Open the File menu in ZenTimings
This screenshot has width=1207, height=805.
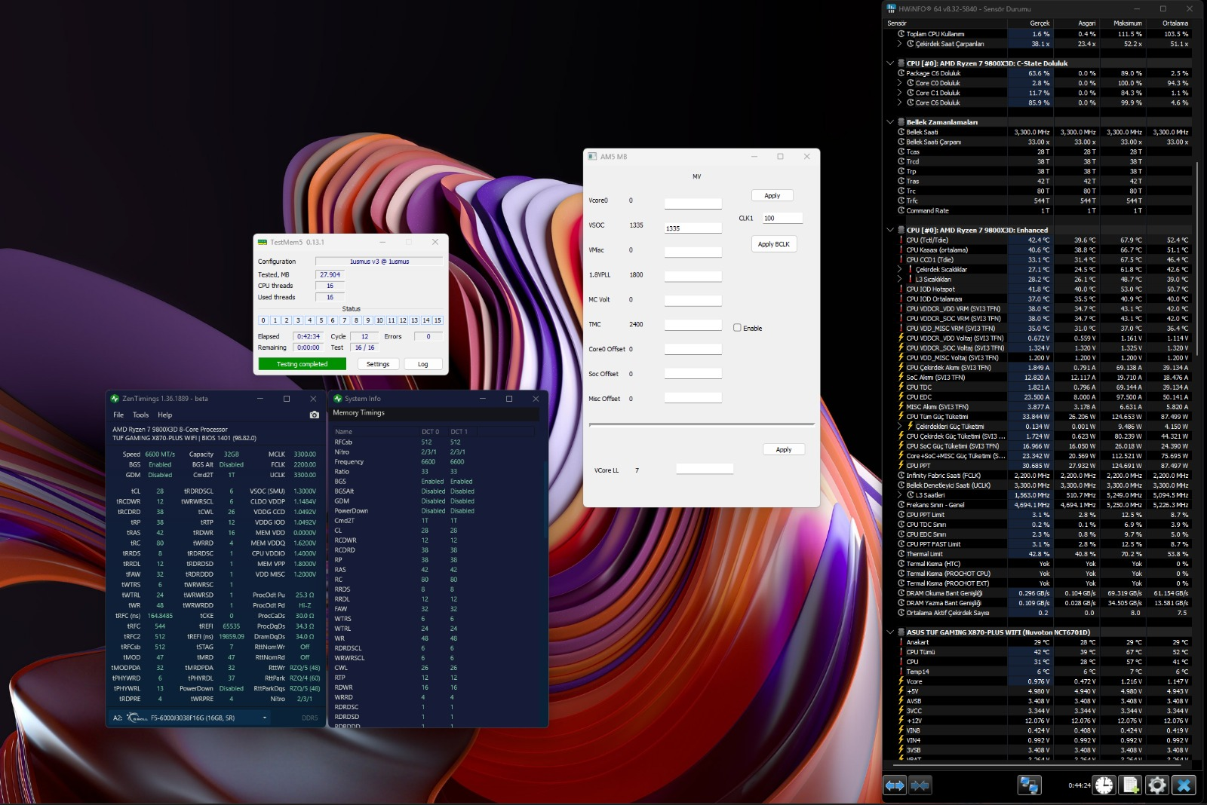(x=118, y=415)
